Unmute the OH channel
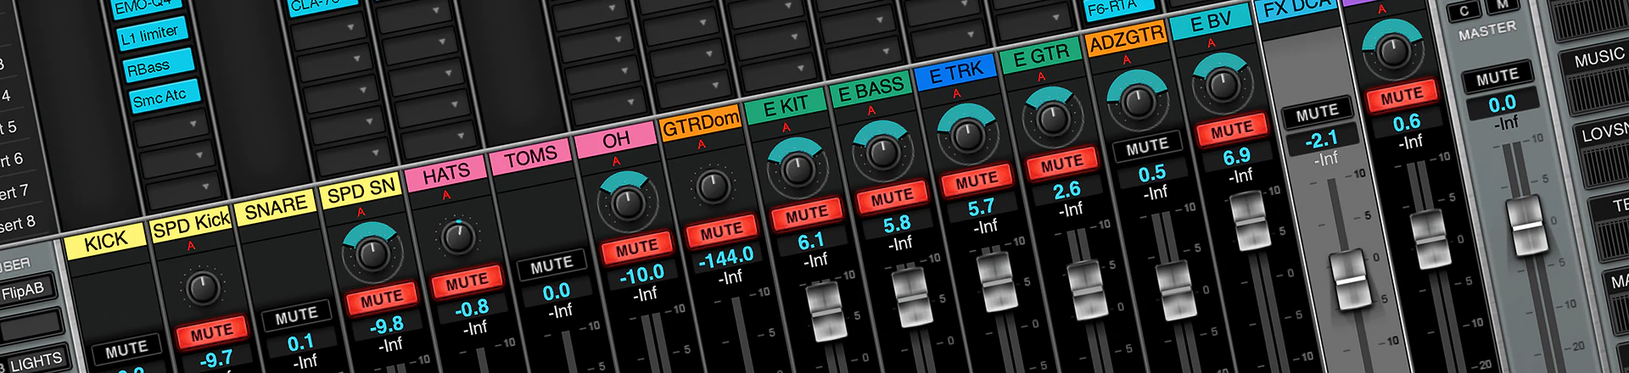This screenshot has width=1629, height=373. click(636, 248)
